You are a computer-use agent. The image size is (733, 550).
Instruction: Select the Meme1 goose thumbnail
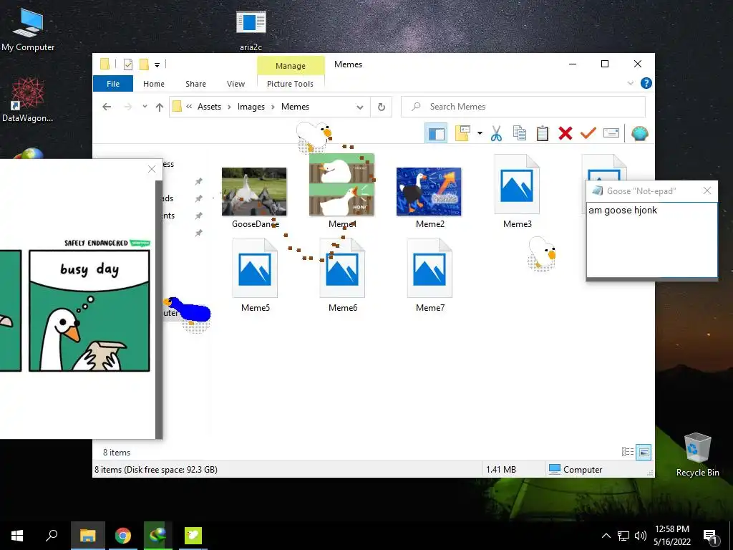tap(341, 190)
